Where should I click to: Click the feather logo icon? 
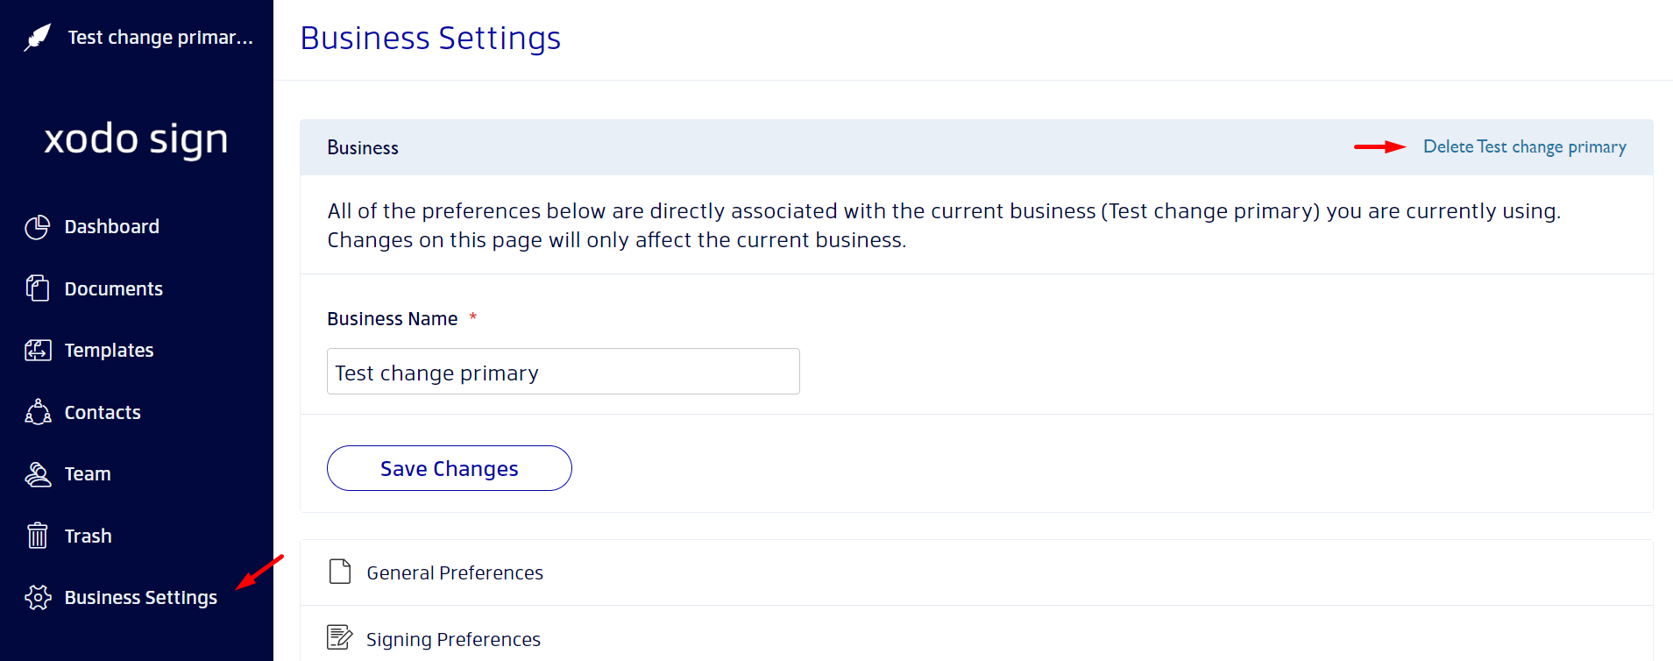pyautogui.click(x=38, y=38)
